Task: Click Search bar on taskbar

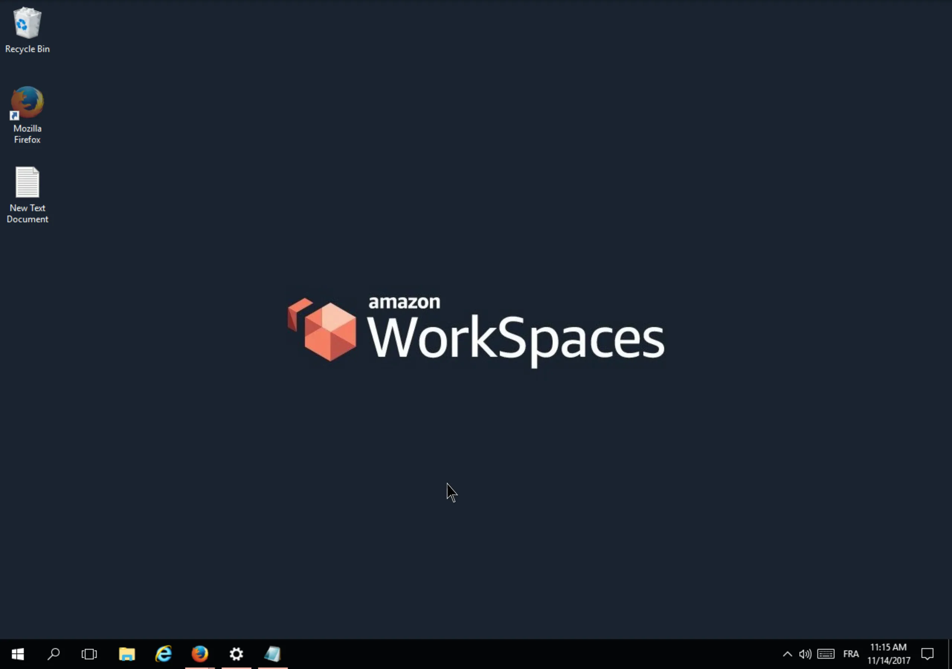Action: pos(54,654)
